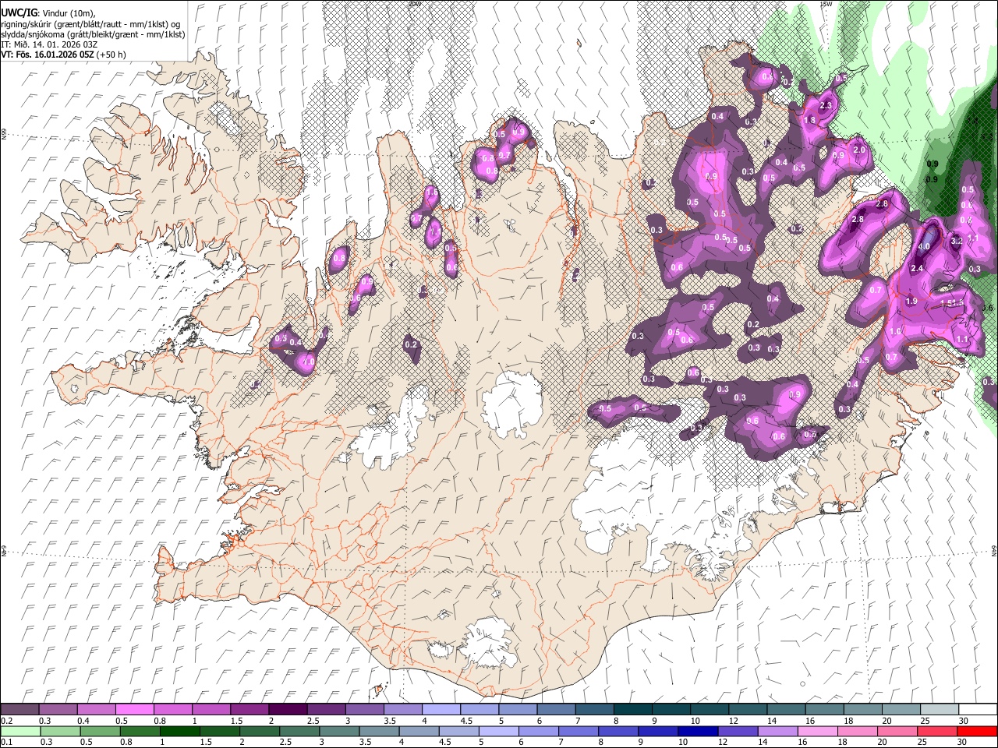Select the bright pink 0.5 snow legend swatch
998x748 pixels.
[x=134, y=710]
